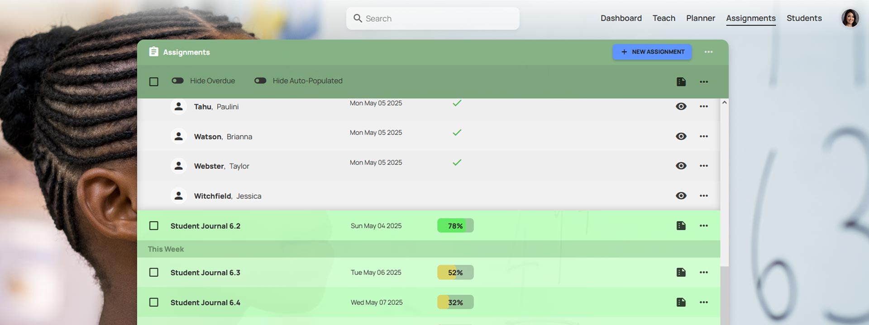Click the person icon for Witchfield, Jessica
The image size is (869, 325).
coord(179,195)
